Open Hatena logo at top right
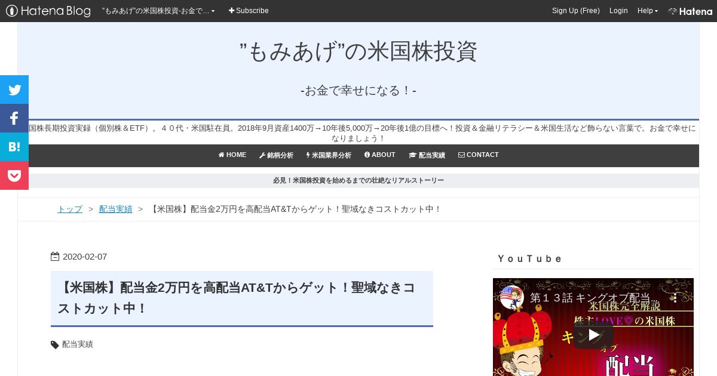Screen dimensions: 717x376 690,11
